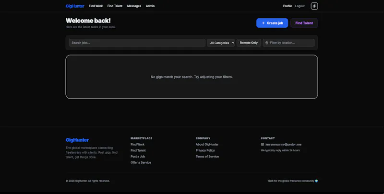Open the All Categories dropdown
Screen dimensions: 384x194
click(221, 43)
